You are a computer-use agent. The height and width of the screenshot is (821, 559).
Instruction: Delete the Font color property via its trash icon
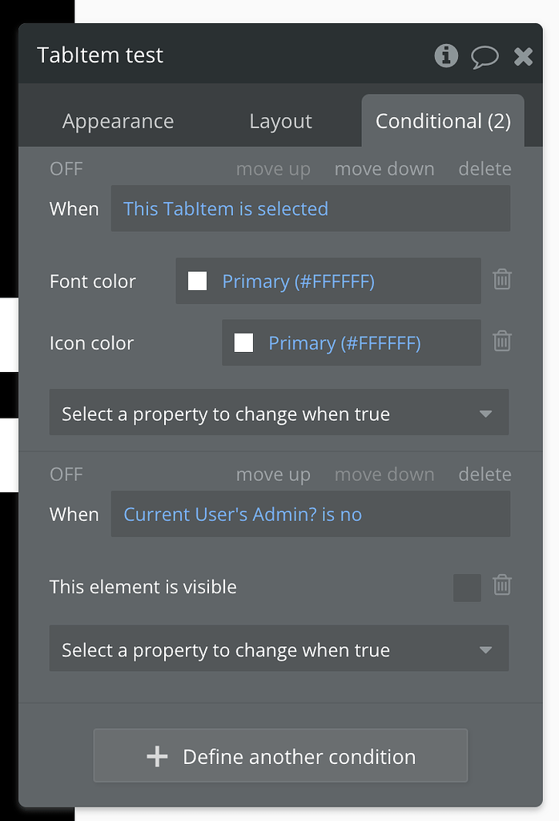502,279
